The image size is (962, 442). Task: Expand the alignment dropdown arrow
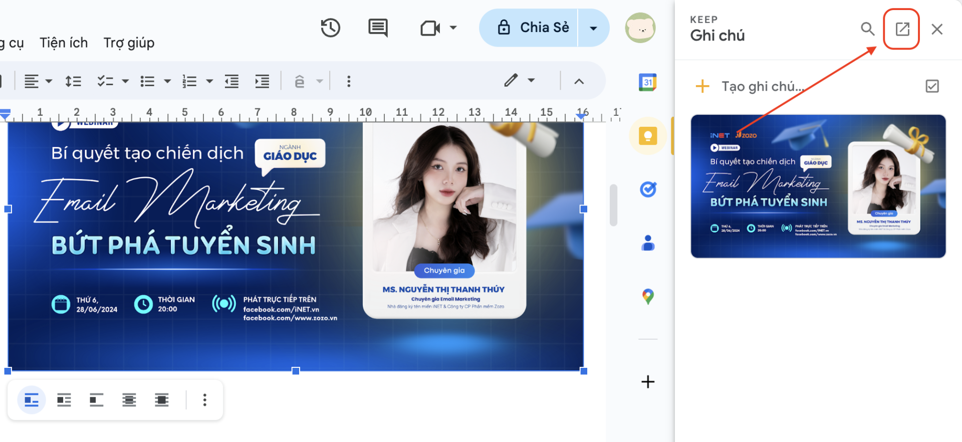(x=49, y=81)
